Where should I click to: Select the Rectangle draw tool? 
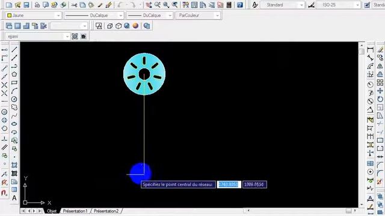[x=14, y=83]
